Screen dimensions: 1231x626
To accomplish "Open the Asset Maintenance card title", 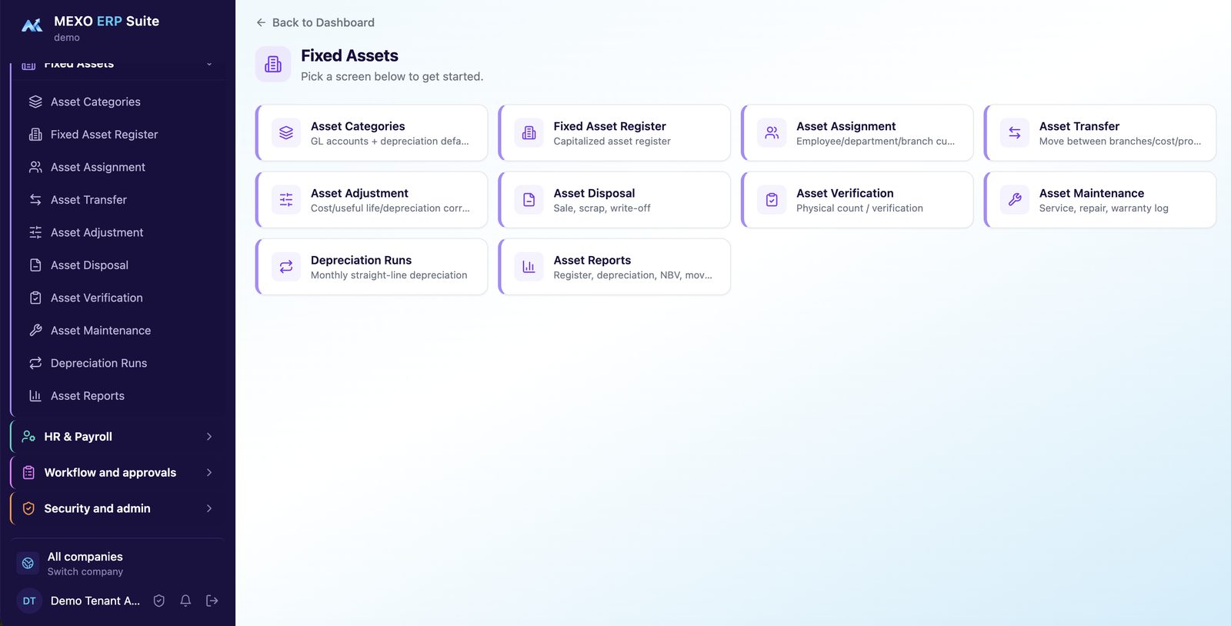I will (x=1091, y=193).
